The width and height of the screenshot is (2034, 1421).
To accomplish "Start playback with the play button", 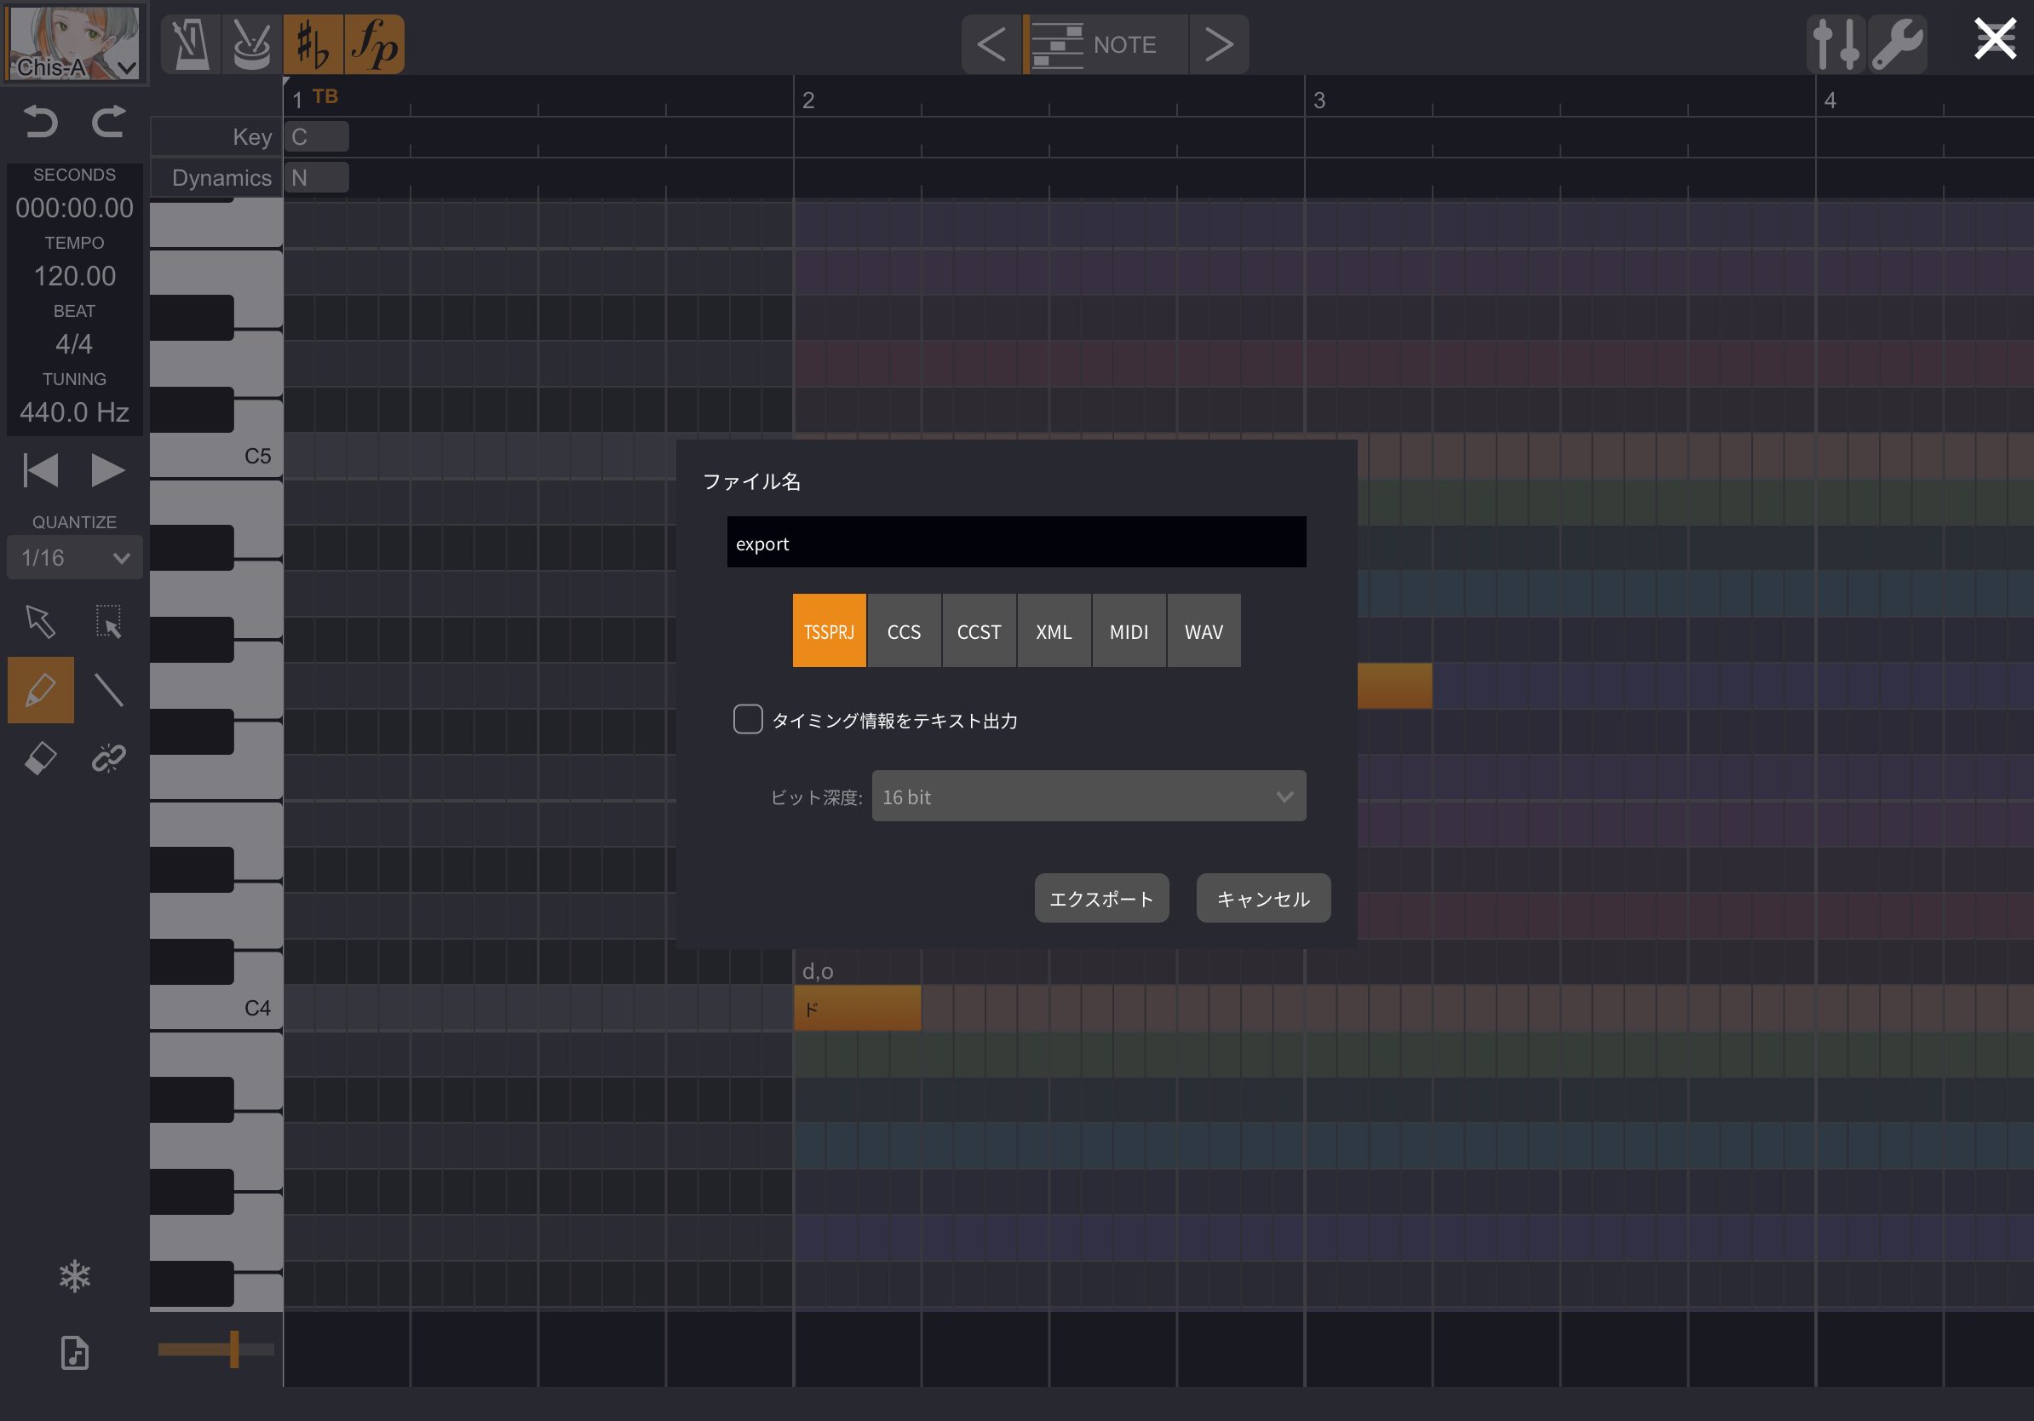I will click(x=108, y=470).
